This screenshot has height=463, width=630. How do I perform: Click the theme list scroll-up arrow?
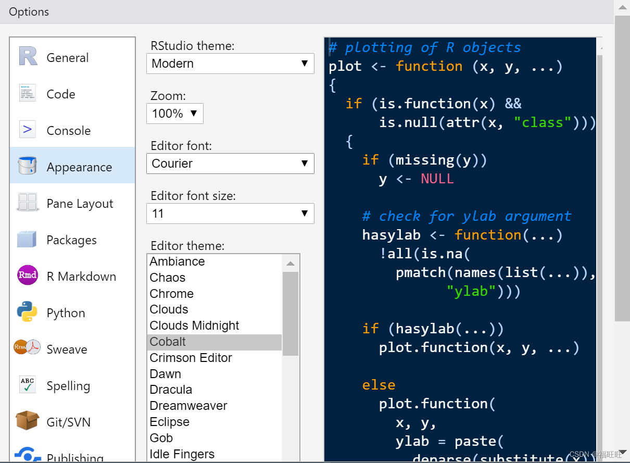(291, 263)
